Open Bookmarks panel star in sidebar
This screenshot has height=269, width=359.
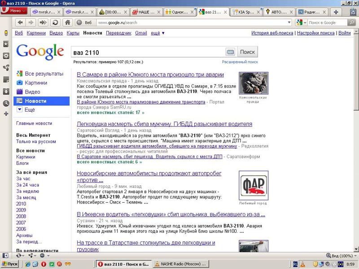(6, 44)
